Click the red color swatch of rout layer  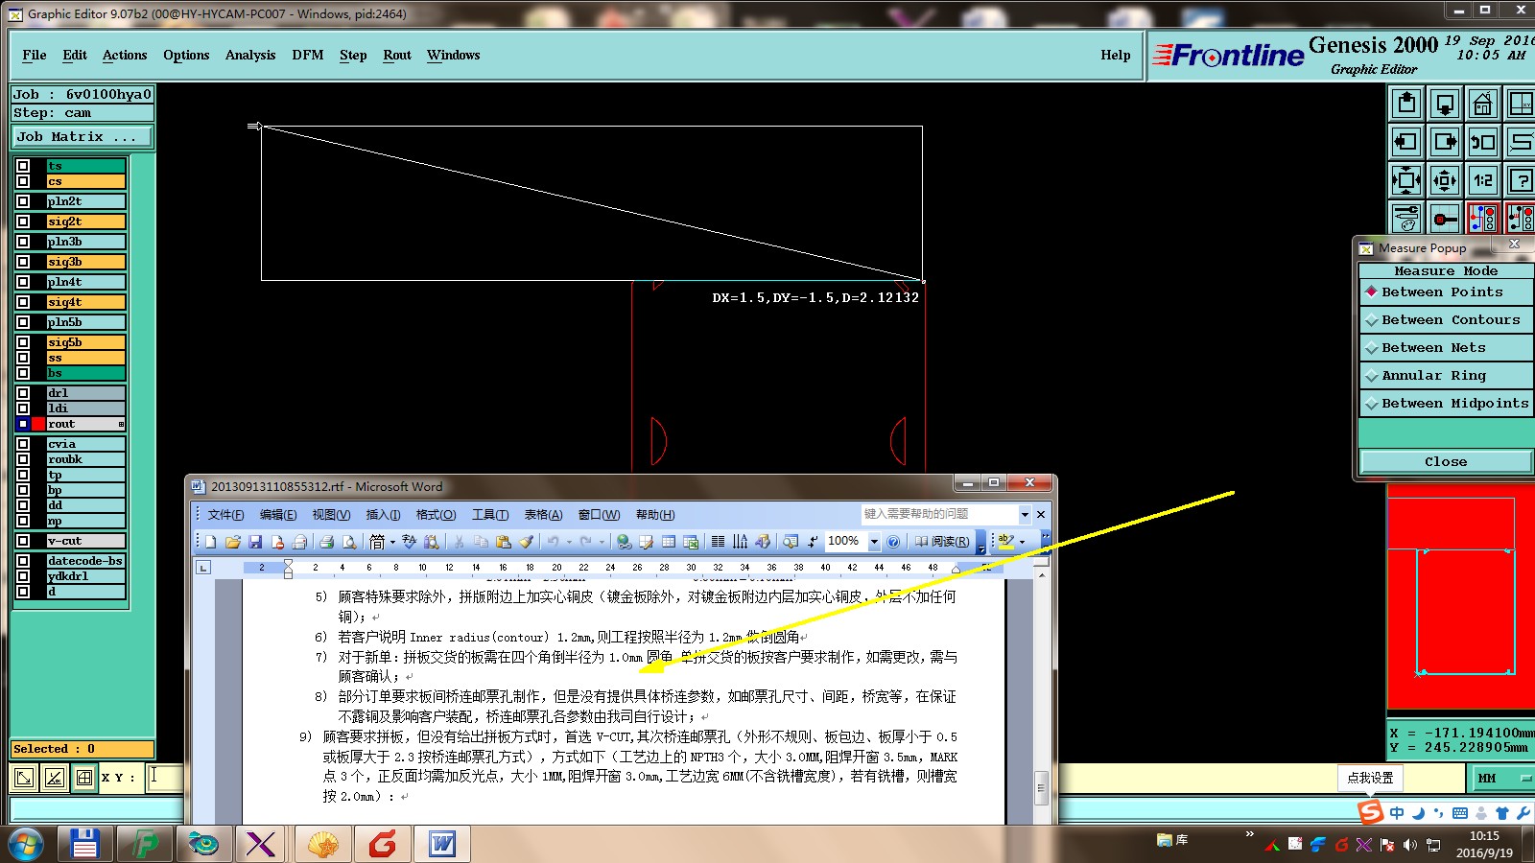click(x=38, y=424)
